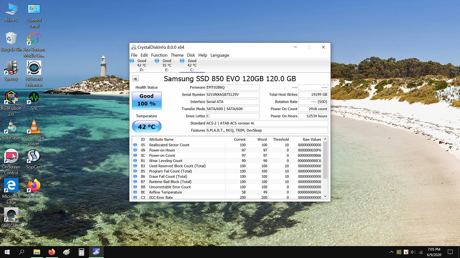460x258 pixels.
Task: Select Reallocated Sector Count row
Action: [x=227, y=145]
